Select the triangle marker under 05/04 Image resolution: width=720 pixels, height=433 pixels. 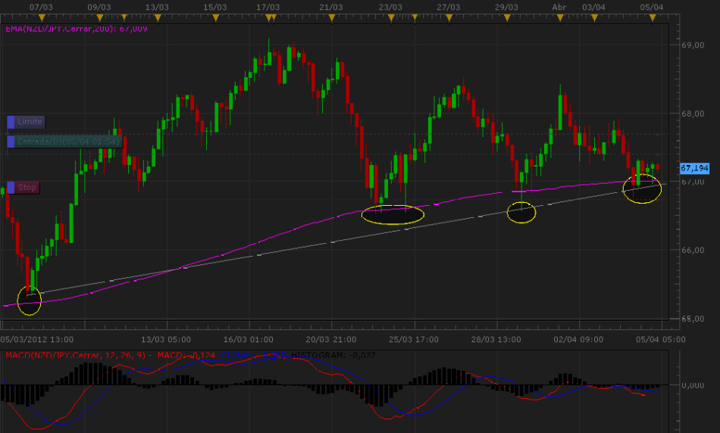653,16
